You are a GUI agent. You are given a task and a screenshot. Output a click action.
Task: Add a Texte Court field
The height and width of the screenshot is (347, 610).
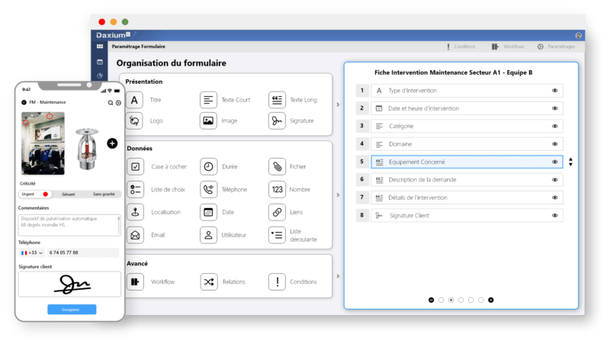click(x=208, y=100)
